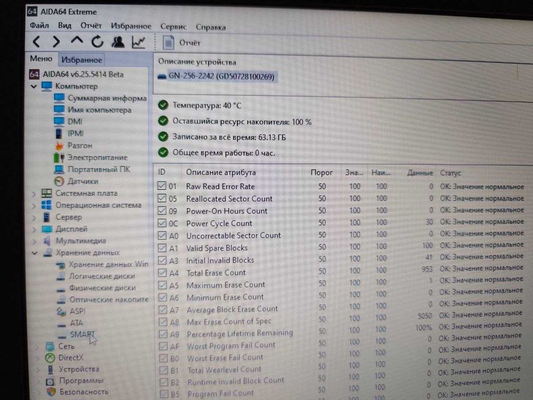Open the Справка menu
Screen dimensions: 533x400
(x=211, y=27)
